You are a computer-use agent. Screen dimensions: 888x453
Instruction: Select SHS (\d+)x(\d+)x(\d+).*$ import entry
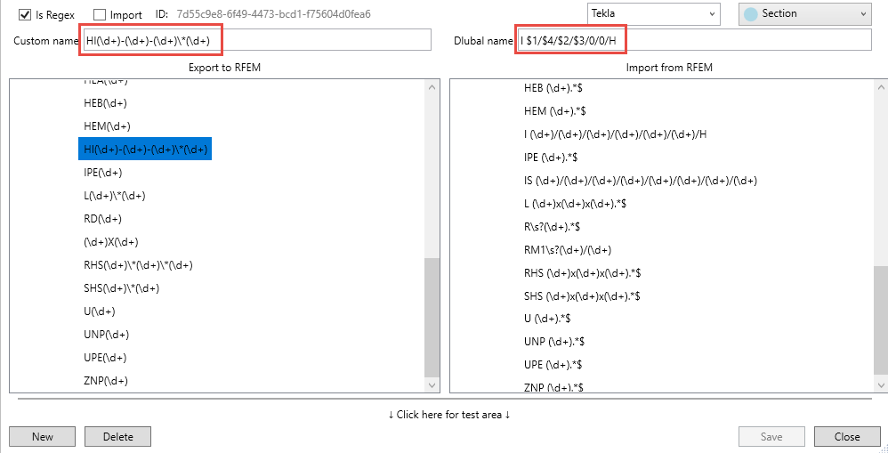click(582, 296)
